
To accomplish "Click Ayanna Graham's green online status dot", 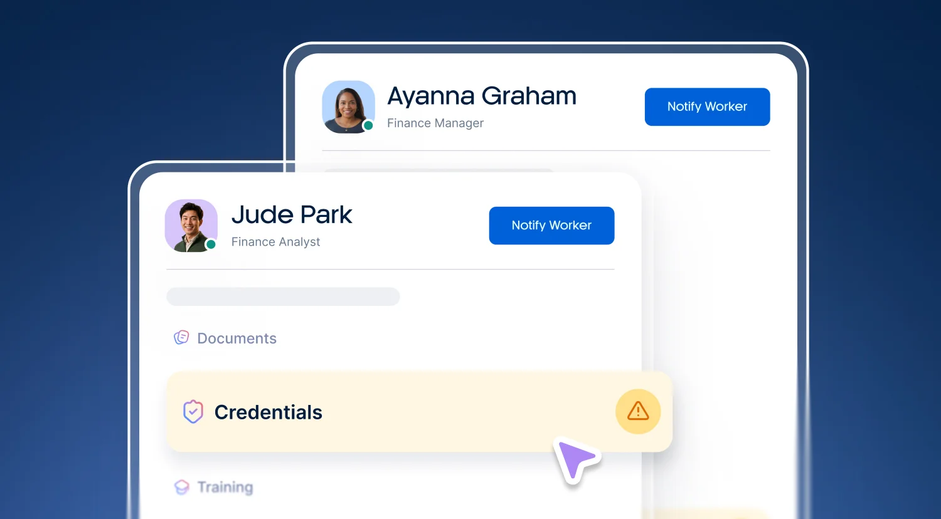I will (369, 125).
